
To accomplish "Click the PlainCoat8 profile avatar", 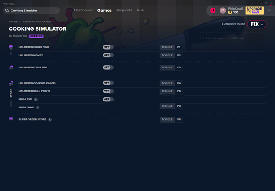I will pos(223,11).
